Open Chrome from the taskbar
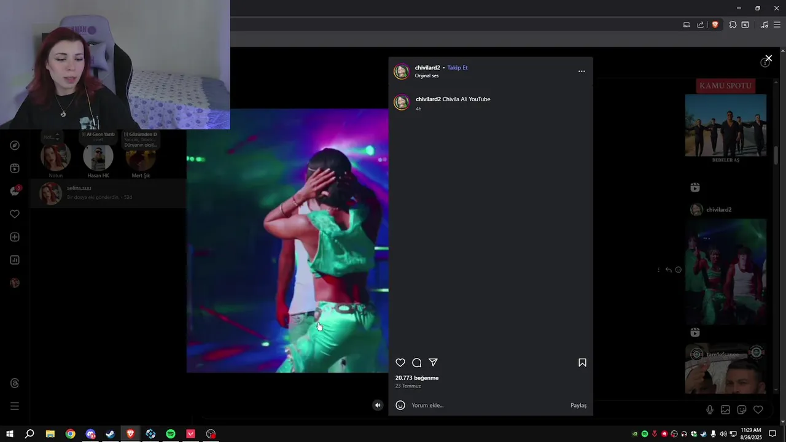The image size is (786, 442). (x=71, y=434)
